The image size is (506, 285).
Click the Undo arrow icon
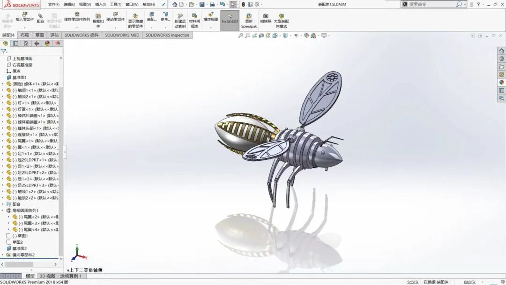coord(222,5)
